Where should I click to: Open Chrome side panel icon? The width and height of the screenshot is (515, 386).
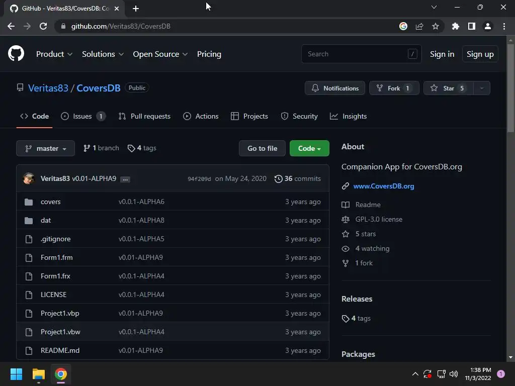tap(472, 26)
